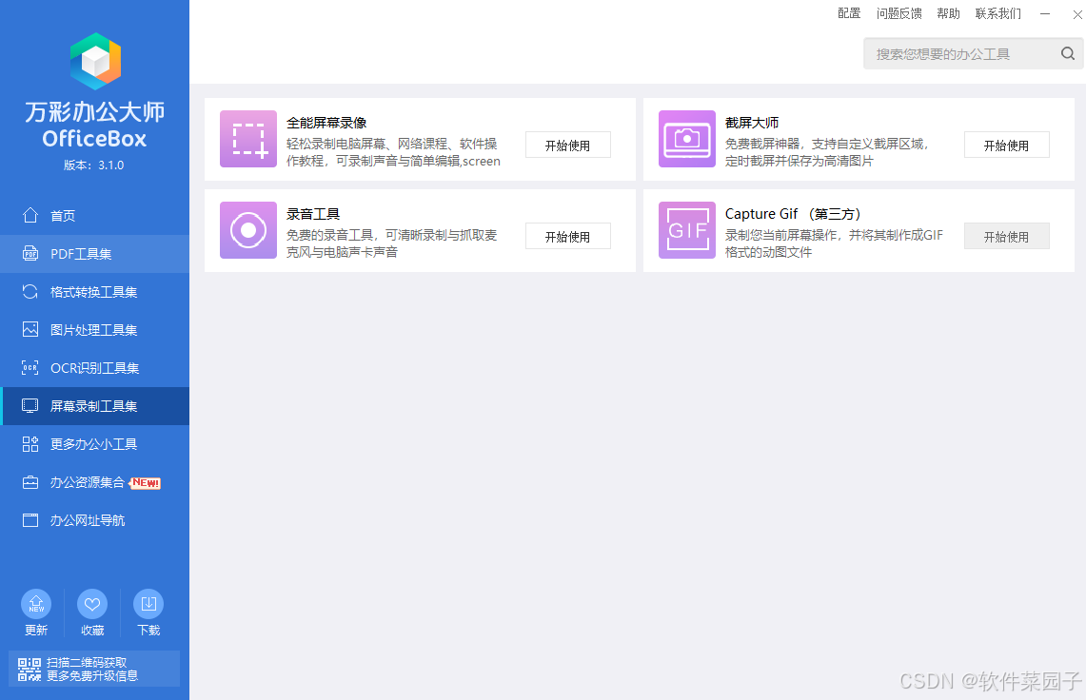
Task: Click the 办公资源集合 briefcase icon
Action: [30, 482]
